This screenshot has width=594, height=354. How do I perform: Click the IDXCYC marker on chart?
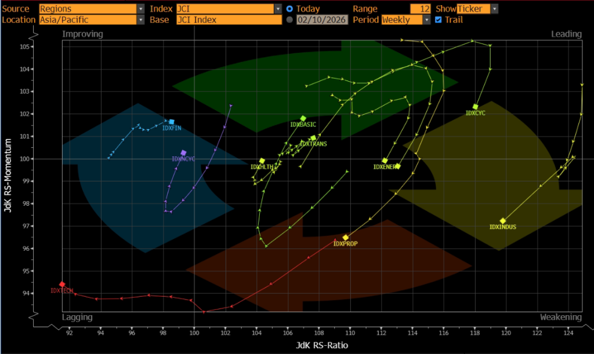[x=476, y=107]
